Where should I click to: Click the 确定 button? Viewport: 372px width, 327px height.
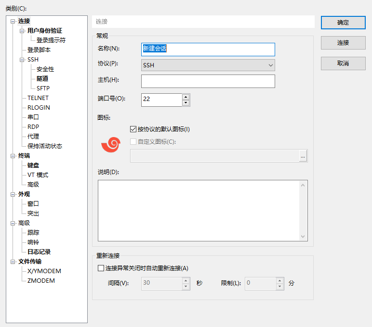343,23
